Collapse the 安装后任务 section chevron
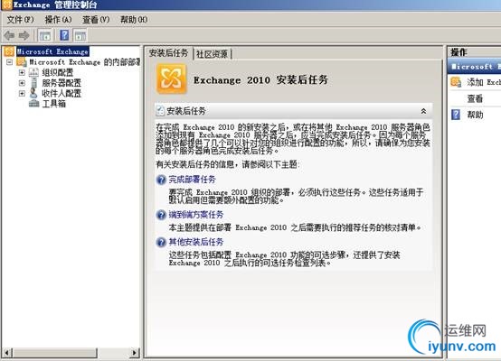The width and height of the screenshot is (501, 361). 423,111
